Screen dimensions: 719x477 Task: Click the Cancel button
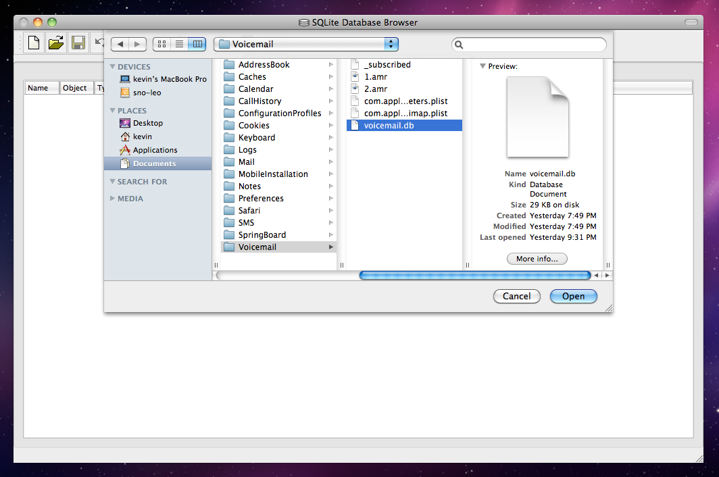pyautogui.click(x=517, y=297)
